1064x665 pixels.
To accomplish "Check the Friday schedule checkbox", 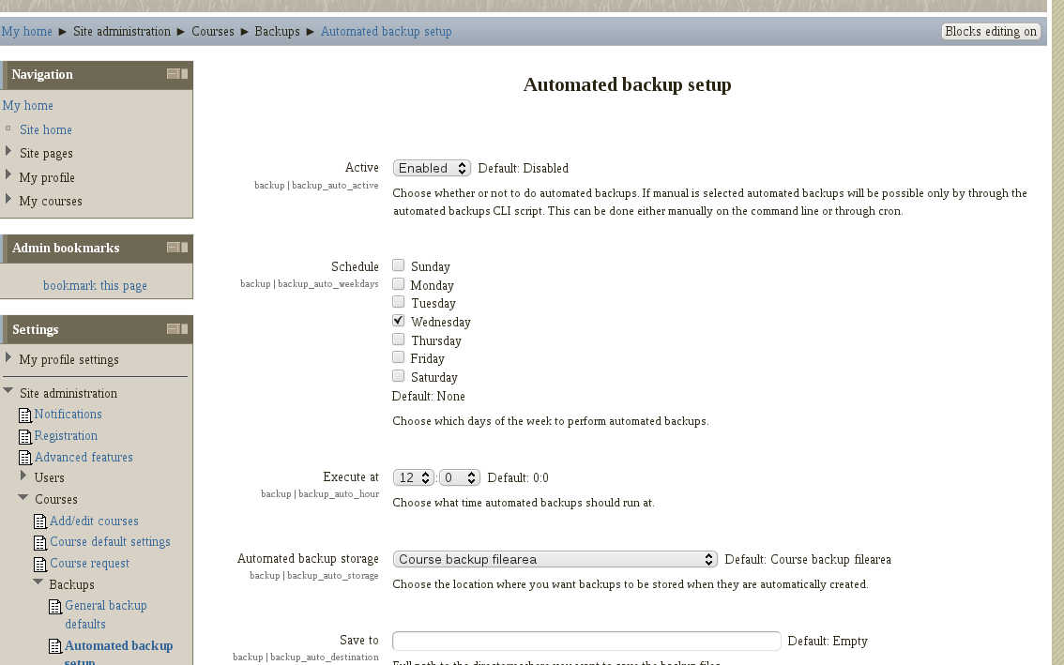I will (x=399, y=357).
